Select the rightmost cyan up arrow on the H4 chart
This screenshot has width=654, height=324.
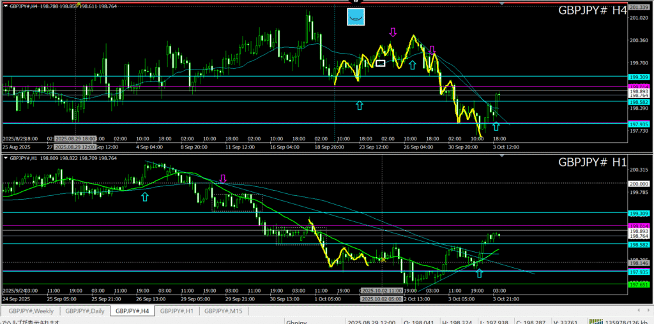pyautogui.click(x=496, y=126)
